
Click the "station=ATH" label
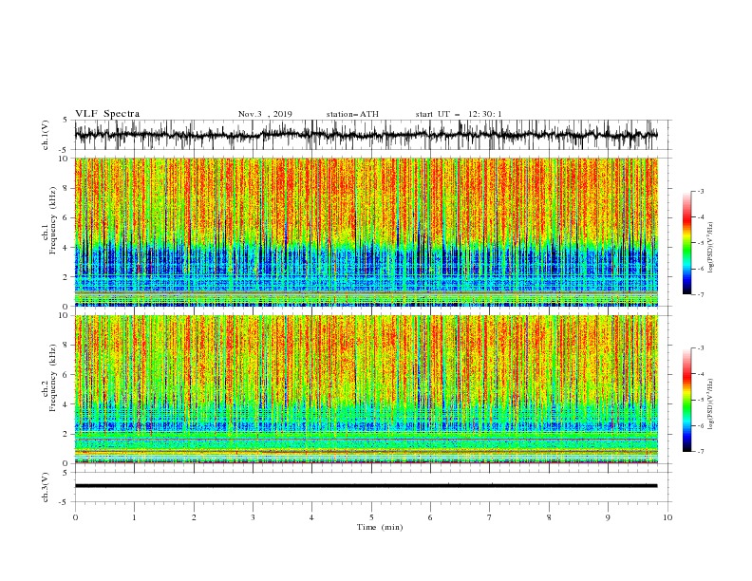click(x=352, y=114)
